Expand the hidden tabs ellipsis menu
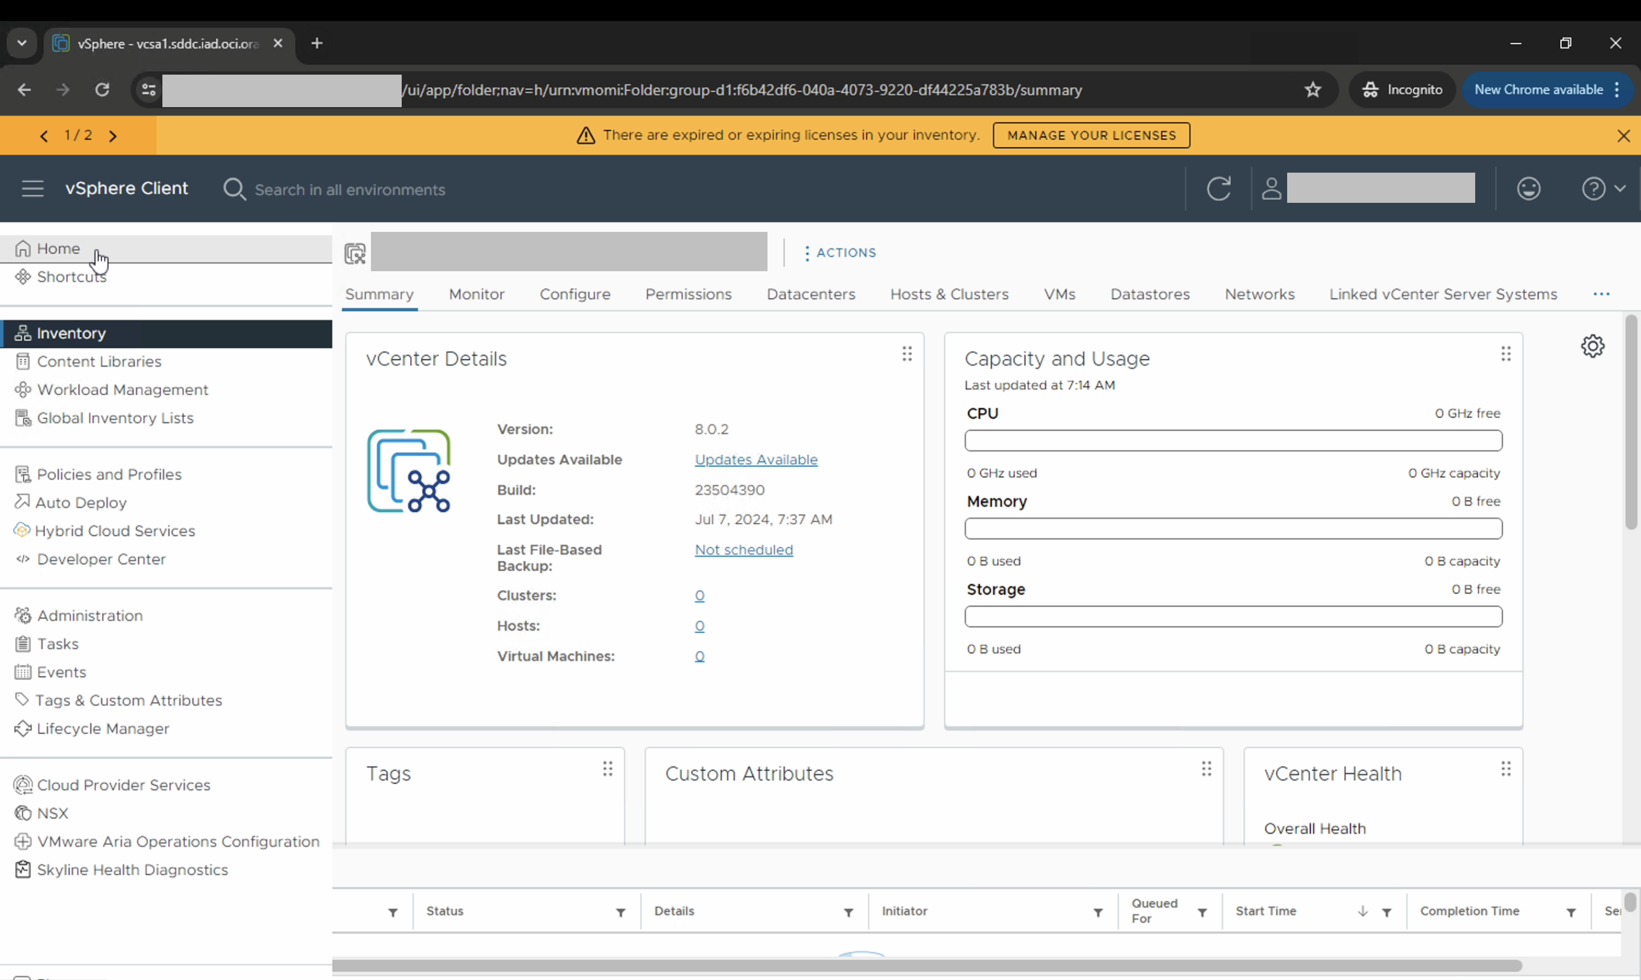 1601,295
